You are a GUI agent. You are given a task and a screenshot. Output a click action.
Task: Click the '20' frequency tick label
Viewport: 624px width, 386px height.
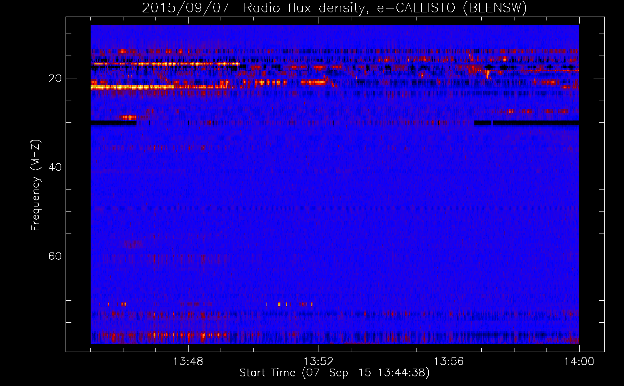[55, 78]
